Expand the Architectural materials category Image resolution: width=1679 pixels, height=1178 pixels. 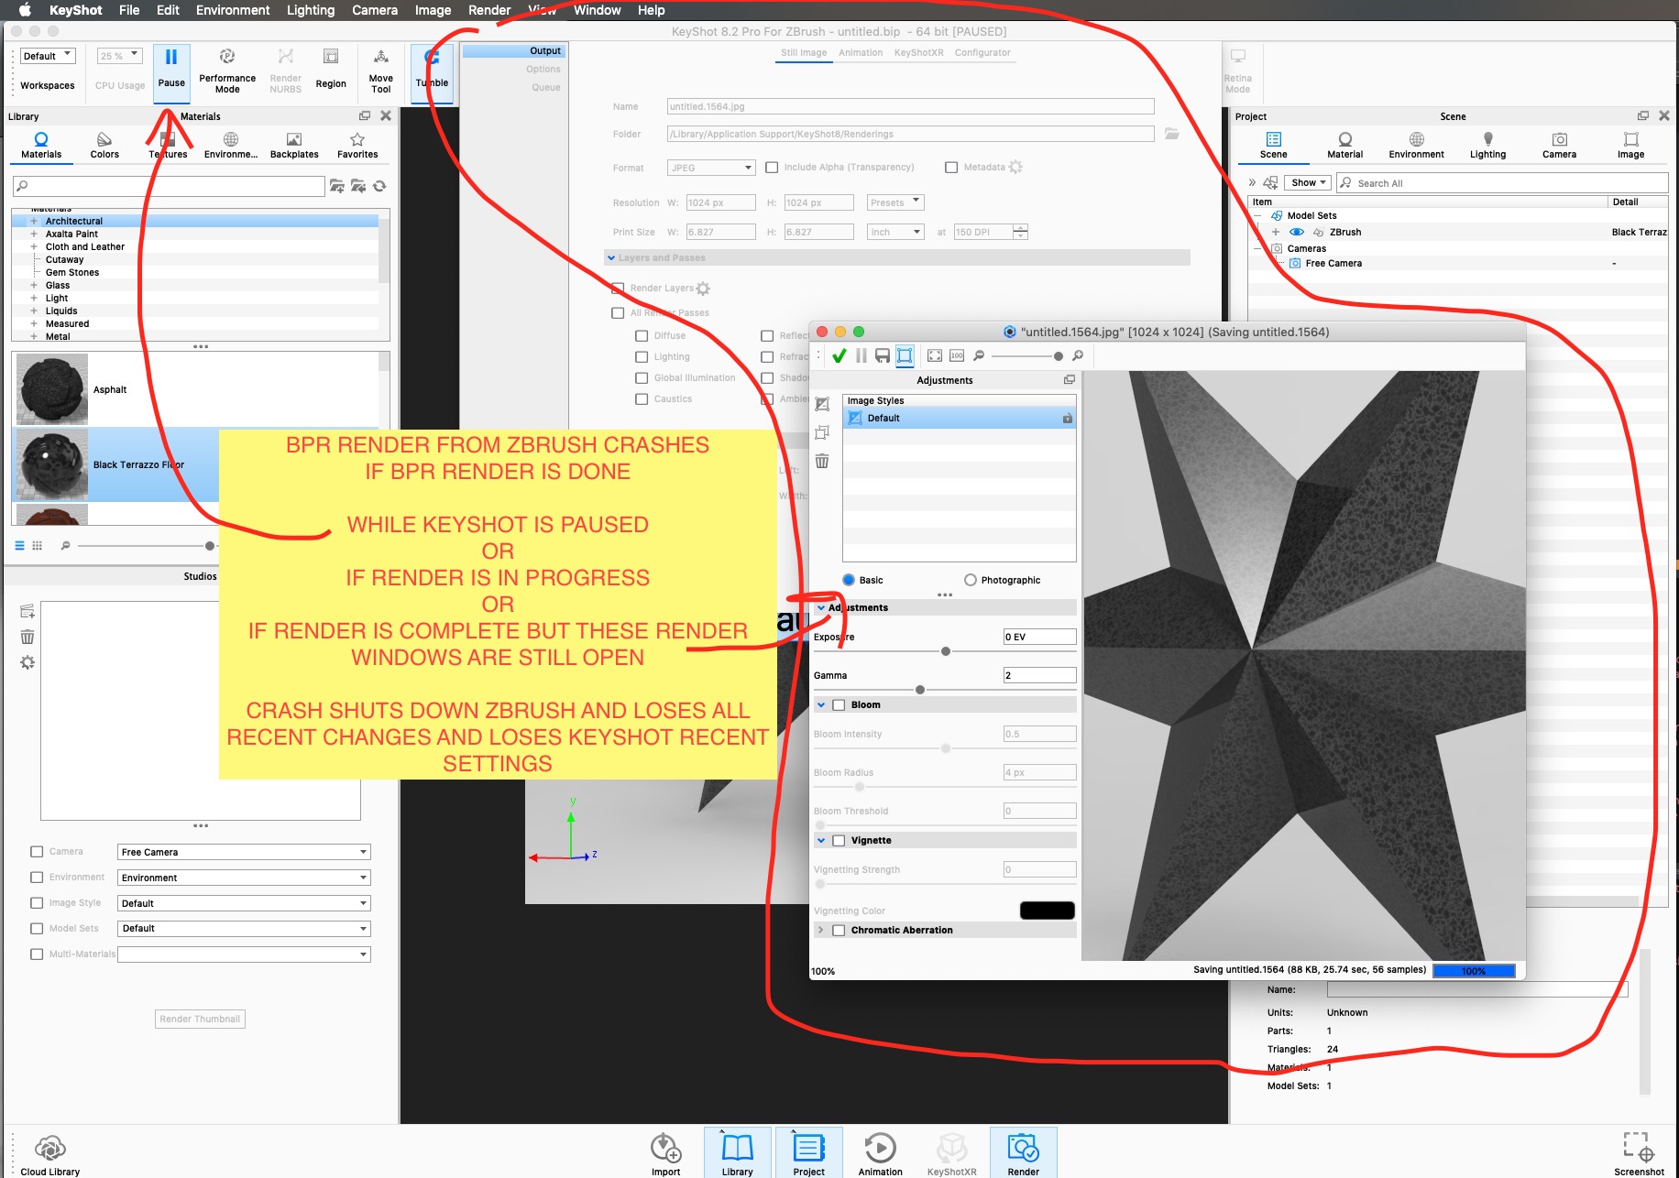[x=34, y=221]
